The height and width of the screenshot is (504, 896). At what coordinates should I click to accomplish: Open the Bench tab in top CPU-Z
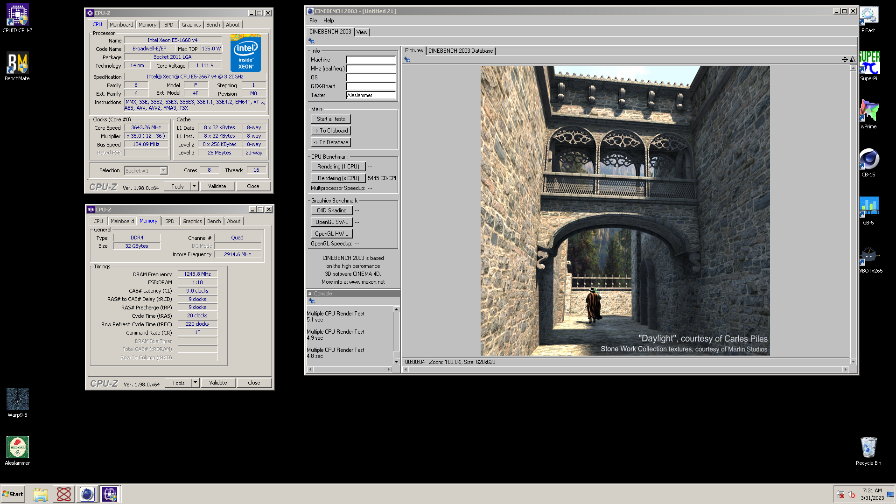coord(213,25)
